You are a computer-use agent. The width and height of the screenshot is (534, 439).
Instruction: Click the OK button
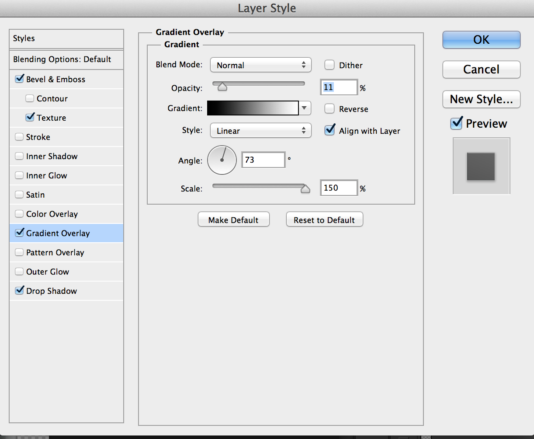(x=481, y=40)
